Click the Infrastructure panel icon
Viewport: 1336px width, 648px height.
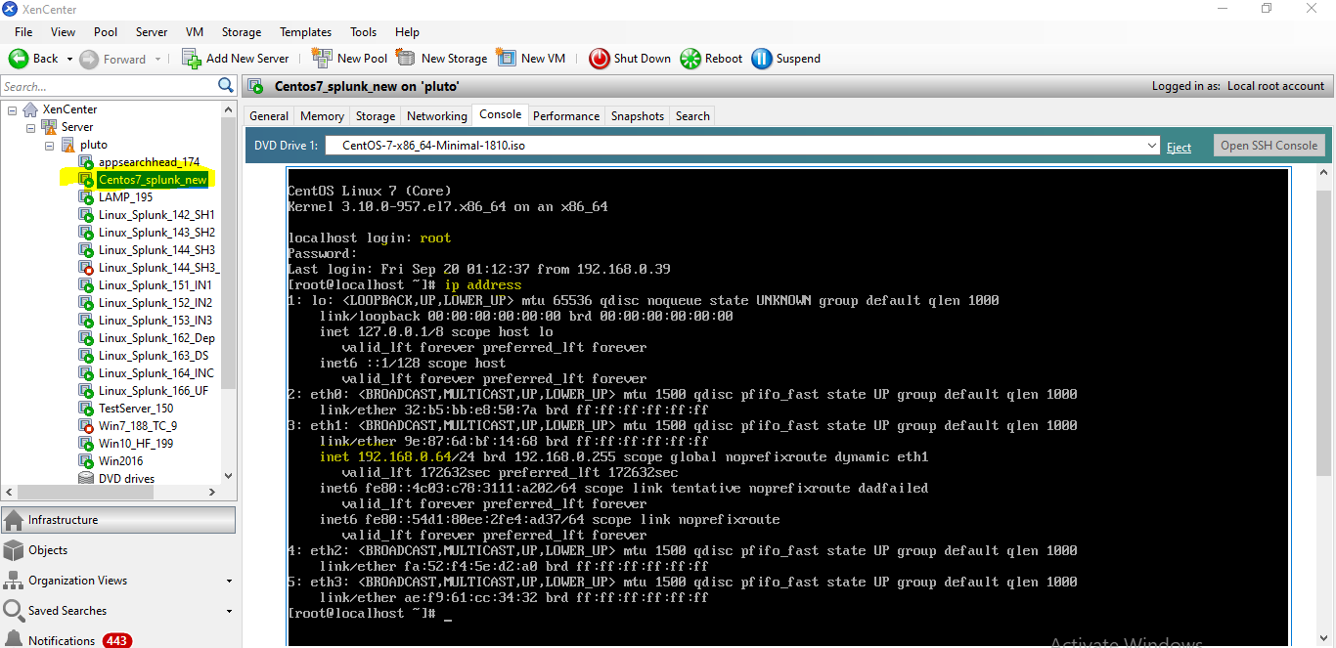(14, 520)
